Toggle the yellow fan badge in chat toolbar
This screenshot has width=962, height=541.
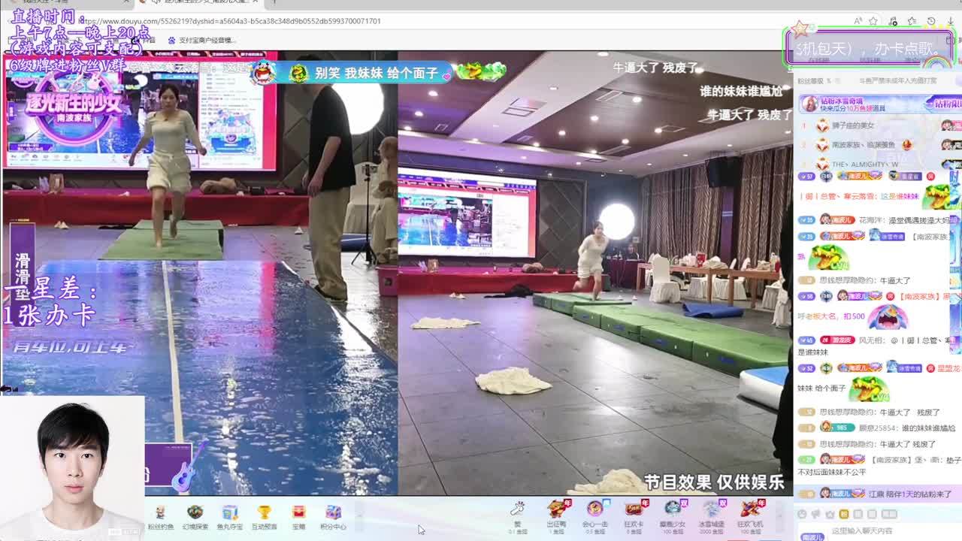pyautogui.click(x=844, y=515)
